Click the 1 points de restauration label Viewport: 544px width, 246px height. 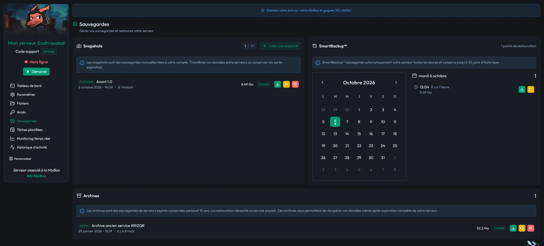pos(518,46)
